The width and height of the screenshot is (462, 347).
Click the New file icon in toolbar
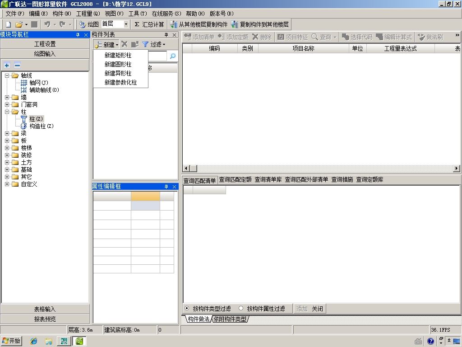[8, 24]
